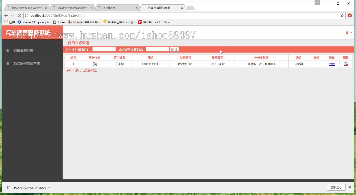
Task: Open the red browser extension icon
Action: (x=350, y=15)
